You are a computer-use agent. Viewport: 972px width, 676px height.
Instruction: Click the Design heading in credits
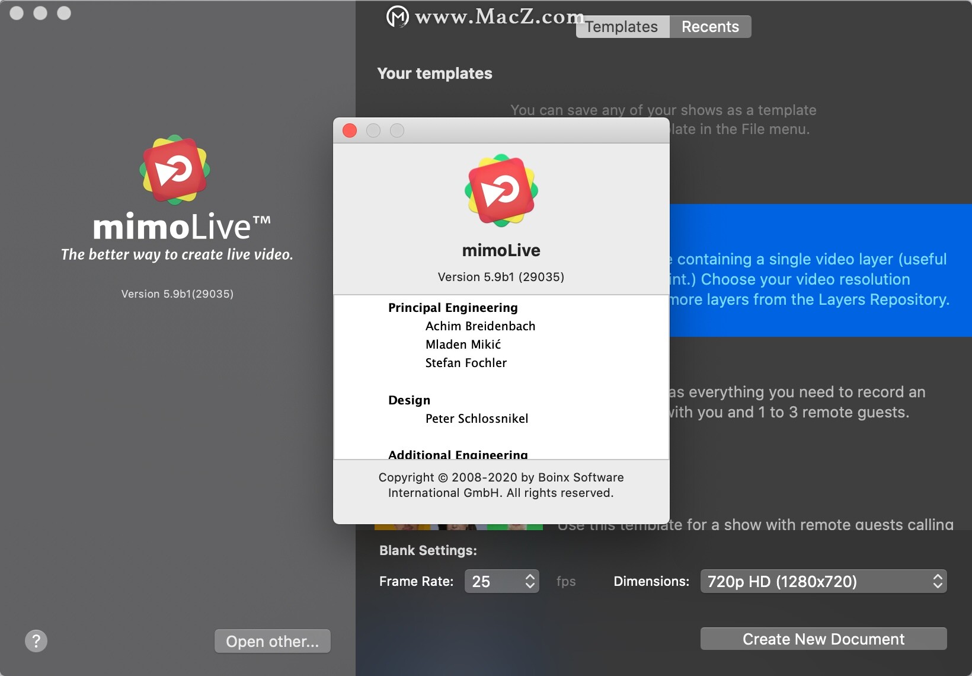click(409, 400)
